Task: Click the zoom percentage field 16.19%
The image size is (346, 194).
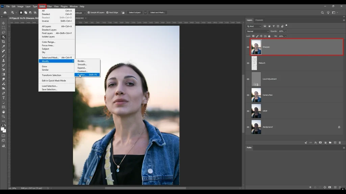Action: tap(12, 189)
